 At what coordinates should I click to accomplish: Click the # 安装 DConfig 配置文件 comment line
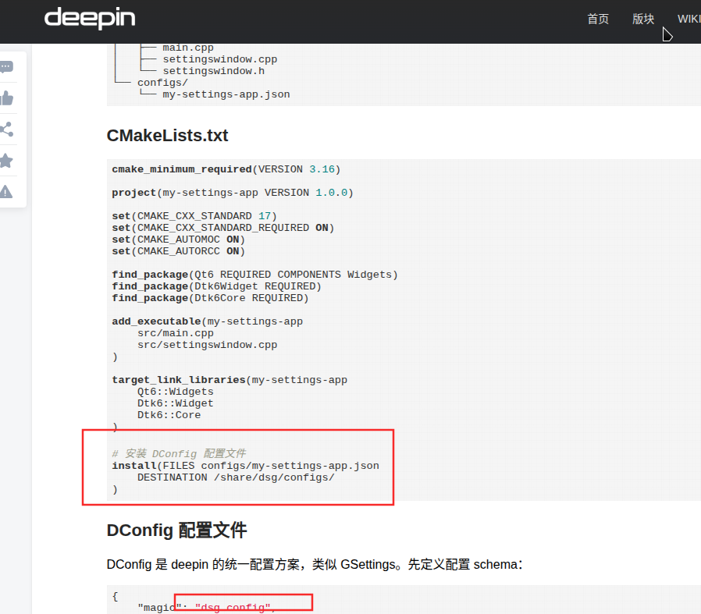tap(179, 454)
